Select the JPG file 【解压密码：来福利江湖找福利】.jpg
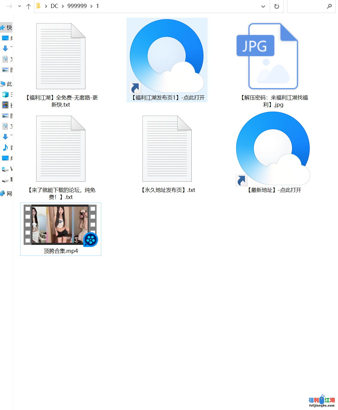This screenshot has width=338, height=410. click(273, 63)
